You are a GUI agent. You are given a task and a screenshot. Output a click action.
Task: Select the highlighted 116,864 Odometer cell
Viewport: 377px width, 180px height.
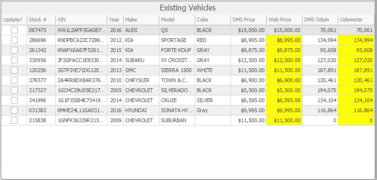coord(356,110)
